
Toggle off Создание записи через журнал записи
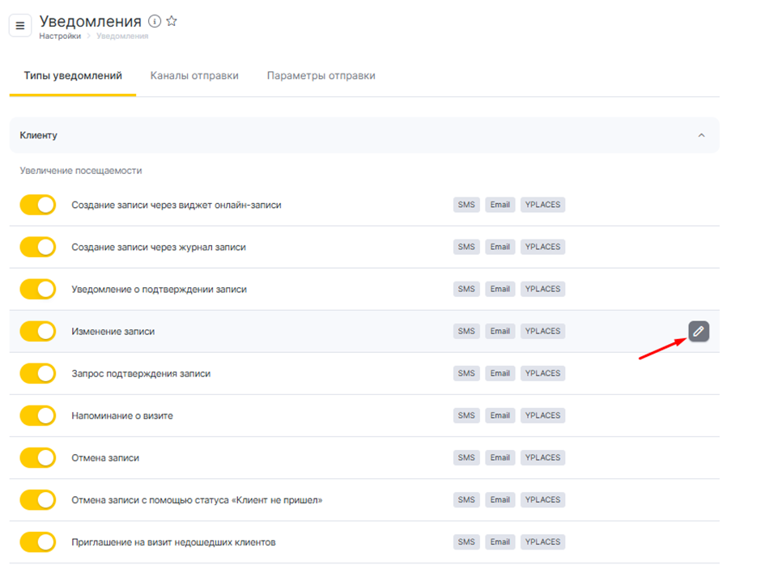click(37, 247)
